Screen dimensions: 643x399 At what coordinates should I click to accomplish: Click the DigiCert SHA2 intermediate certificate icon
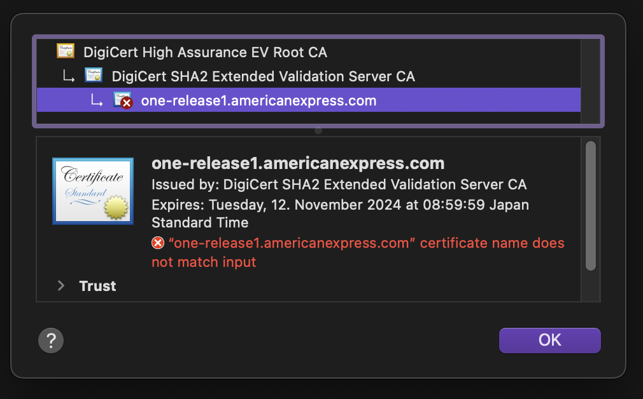pyautogui.click(x=94, y=76)
